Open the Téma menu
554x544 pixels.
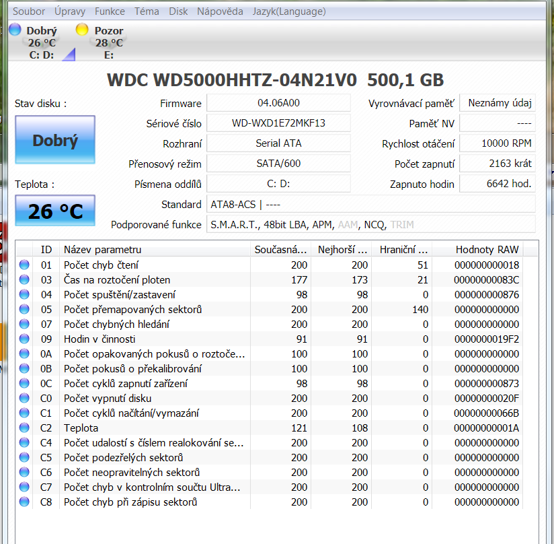pyautogui.click(x=147, y=11)
